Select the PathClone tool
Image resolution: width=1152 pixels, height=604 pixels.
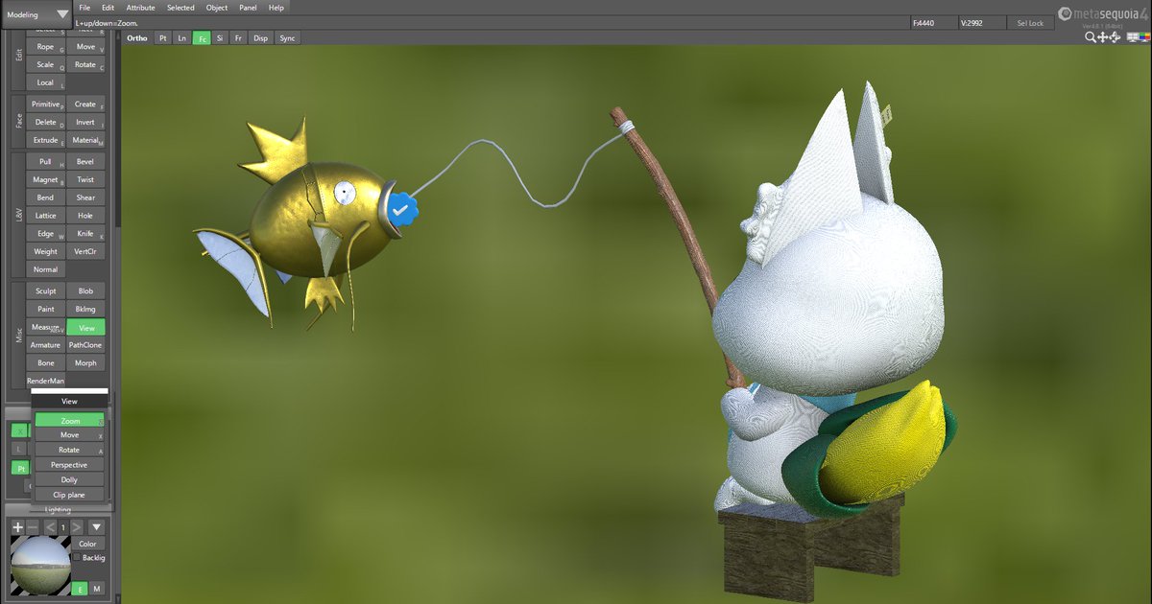(85, 344)
